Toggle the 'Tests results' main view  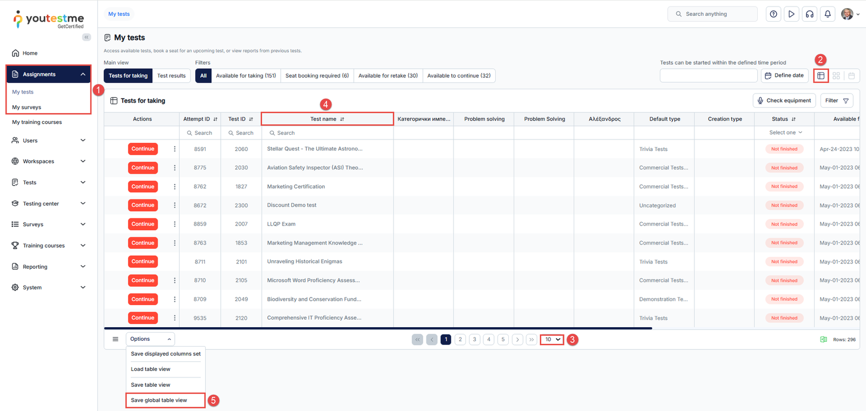(171, 76)
